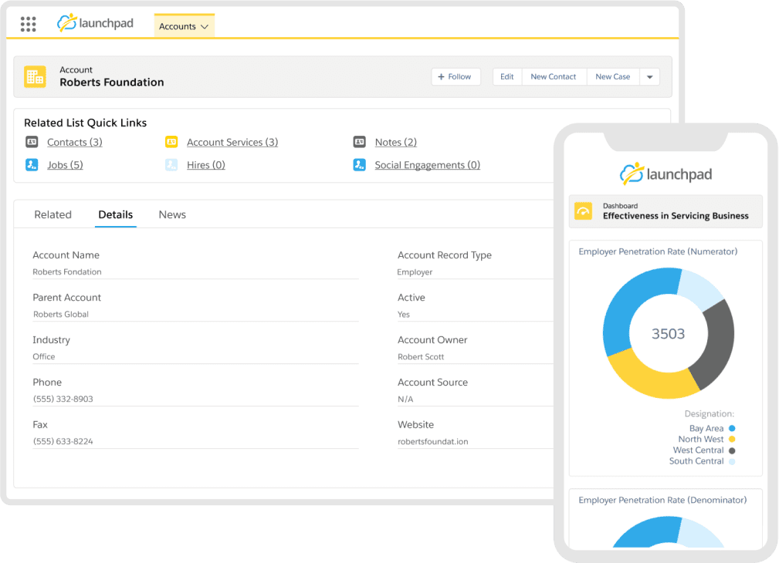Screen dimensions: 779x563
Task: Click the Employer Penetration Rate (Numerator) heading
Action: [x=658, y=251]
